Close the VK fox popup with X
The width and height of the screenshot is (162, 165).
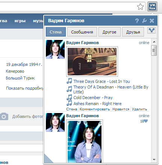point(152,21)
